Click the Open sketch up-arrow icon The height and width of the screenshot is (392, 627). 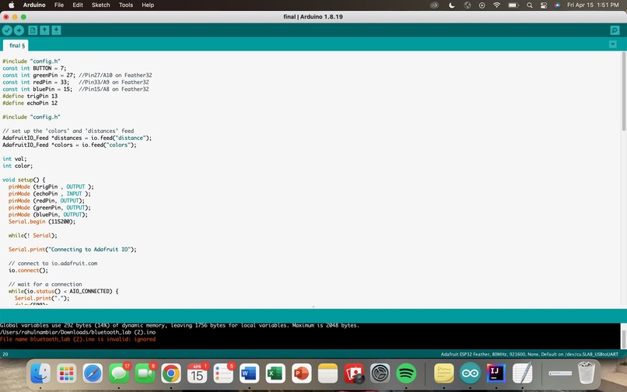tap(44, 30)
